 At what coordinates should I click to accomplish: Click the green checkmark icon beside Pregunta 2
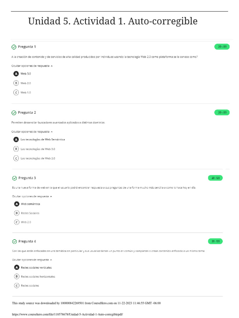[14, 113]
